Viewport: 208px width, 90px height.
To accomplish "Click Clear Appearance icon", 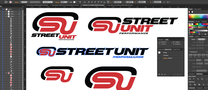I will point(175,74).
